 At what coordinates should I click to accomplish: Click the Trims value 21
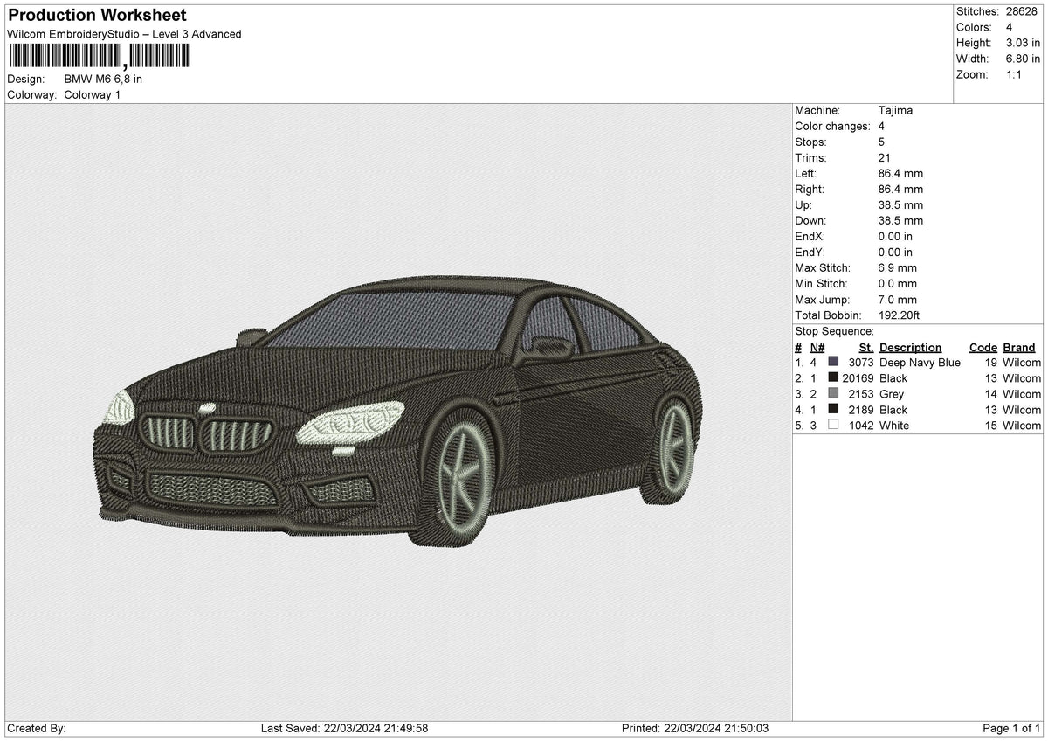pyautogui.click(x=885, y=158)
